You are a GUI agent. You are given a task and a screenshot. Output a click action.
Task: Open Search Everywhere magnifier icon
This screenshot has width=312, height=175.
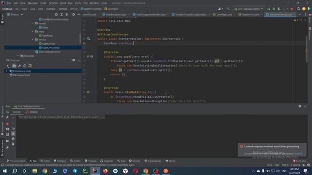[298, 9]
